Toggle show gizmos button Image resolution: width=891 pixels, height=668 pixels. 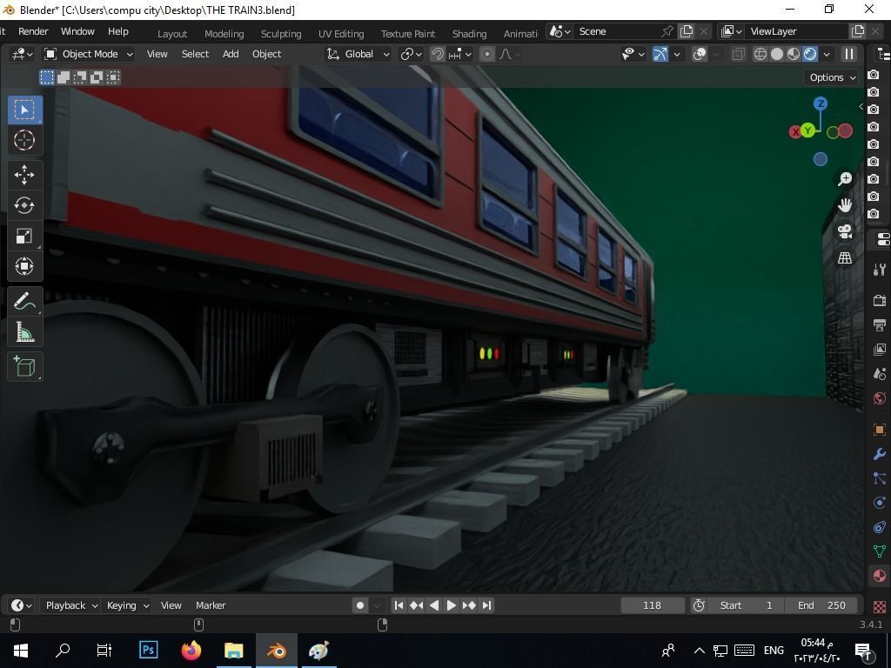660,54
